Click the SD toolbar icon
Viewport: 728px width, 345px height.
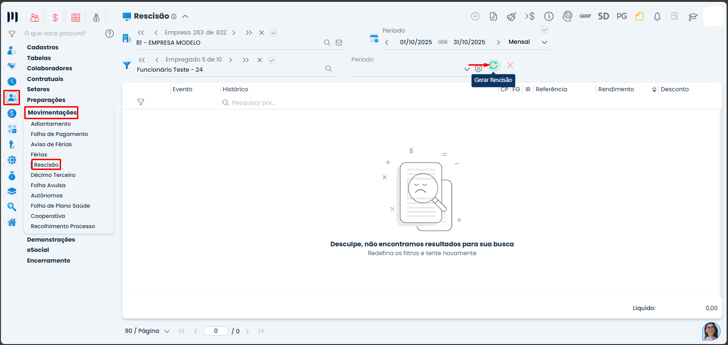click(603, 16)
